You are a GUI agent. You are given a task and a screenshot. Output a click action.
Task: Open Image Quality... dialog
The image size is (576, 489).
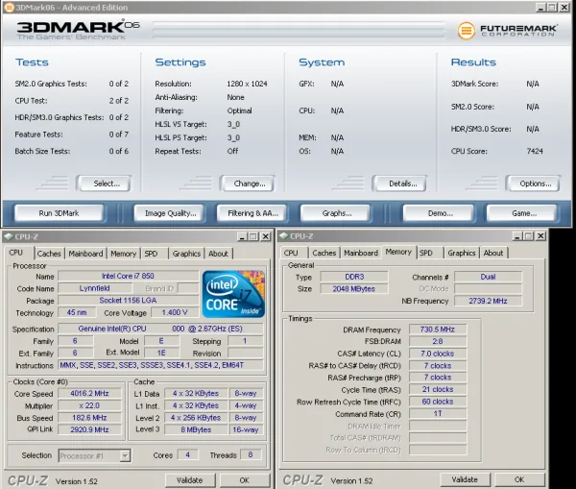pos(169,213)
